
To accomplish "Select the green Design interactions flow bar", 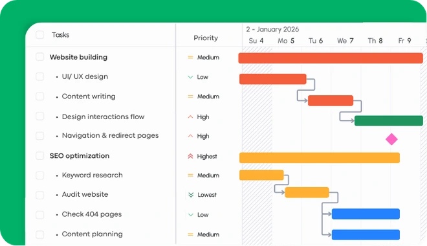I will coord(389,120).
